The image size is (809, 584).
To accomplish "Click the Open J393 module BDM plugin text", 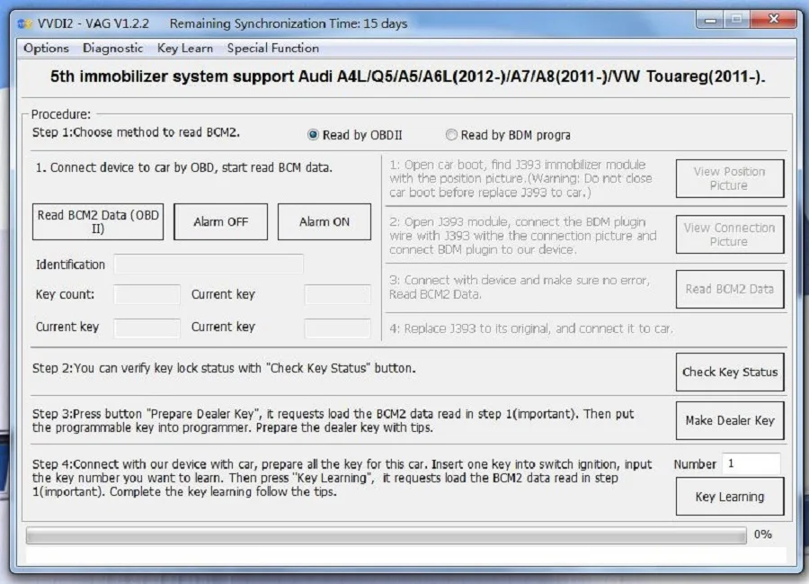I will 522,236.
